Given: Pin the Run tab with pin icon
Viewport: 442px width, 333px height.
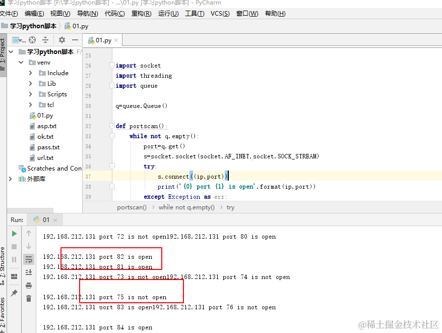Looking at the screenshot, I should pyautogui.click(x=14, y=293).
